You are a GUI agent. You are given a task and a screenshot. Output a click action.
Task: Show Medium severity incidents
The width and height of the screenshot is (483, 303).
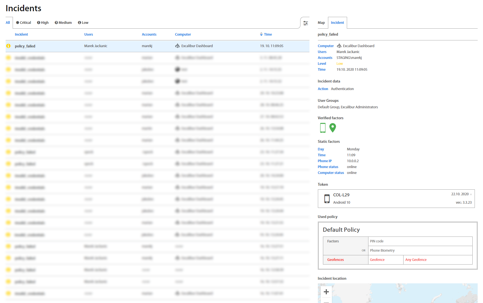[63, 23]
